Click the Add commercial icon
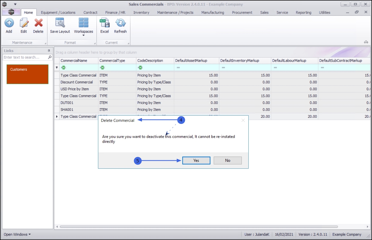 point(9,26)
